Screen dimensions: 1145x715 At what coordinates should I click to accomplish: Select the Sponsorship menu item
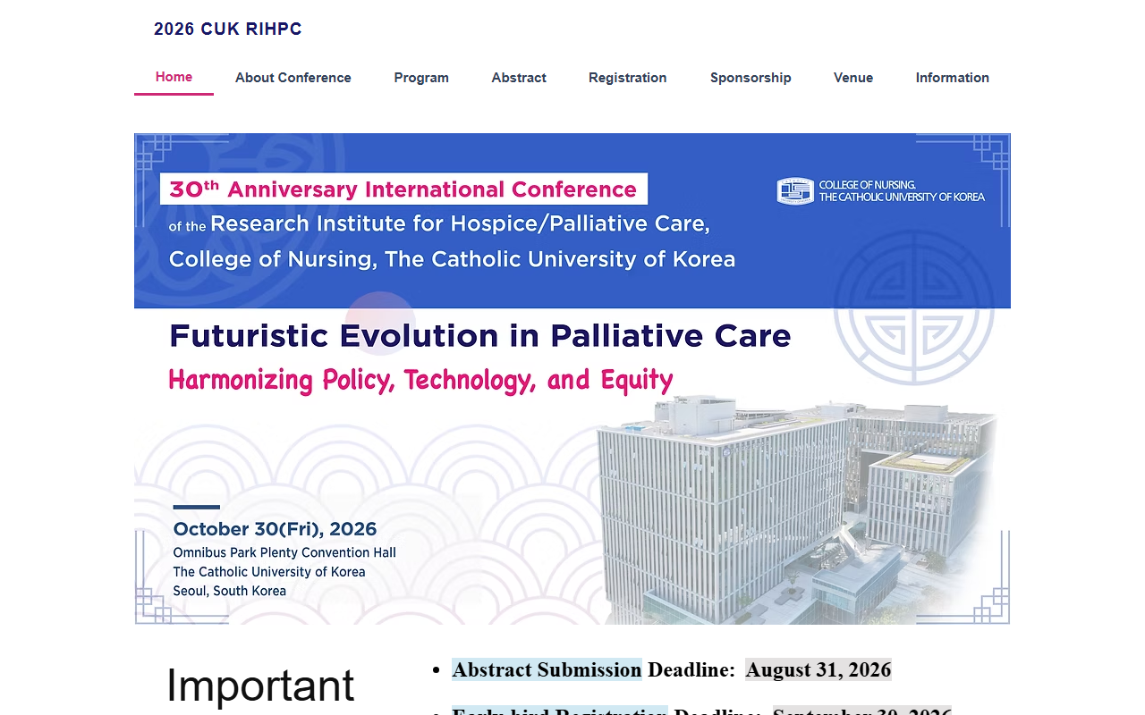tap(751, 78)
